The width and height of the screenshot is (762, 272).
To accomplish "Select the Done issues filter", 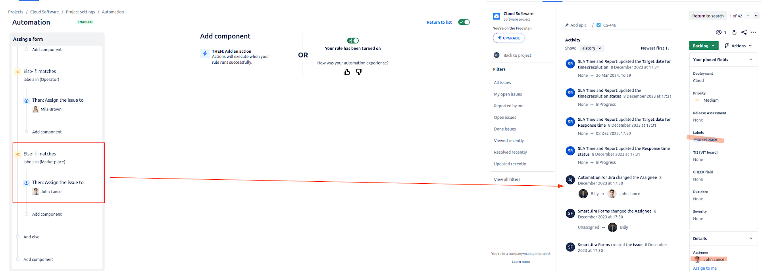I will pyautogui.click(x=505, y=129).
